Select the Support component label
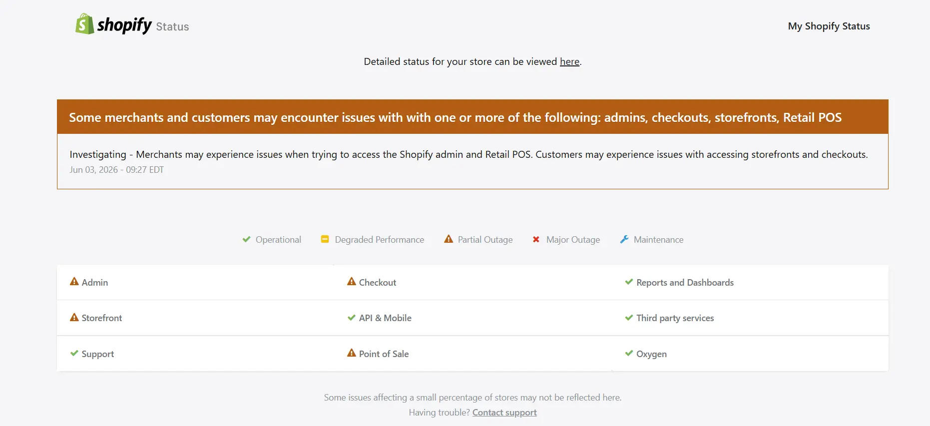Image resolution: width=930 pixels, height=426 pixels. [98, 354]
